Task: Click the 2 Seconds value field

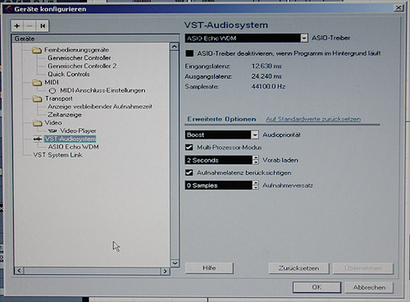Action: (x=219, y=160)
